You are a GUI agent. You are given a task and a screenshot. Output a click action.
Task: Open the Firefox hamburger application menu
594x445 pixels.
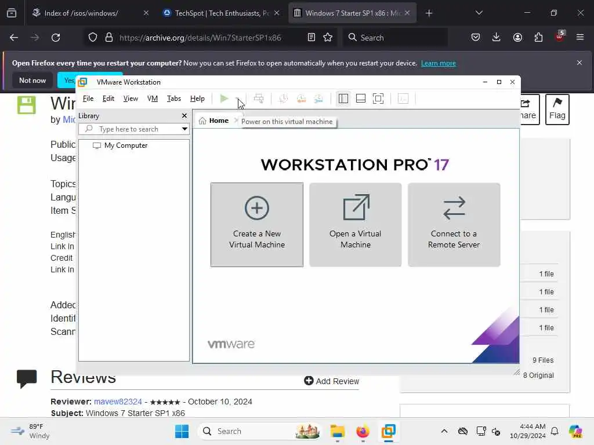point(580,38)
